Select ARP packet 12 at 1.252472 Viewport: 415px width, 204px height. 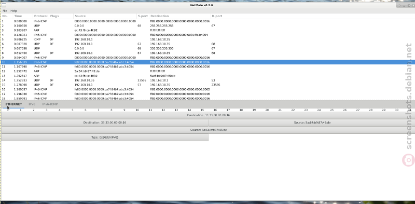pyautogui.click(x=208, y=71)
